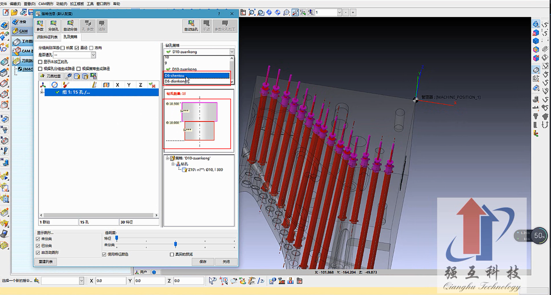Open the view number dropdown showing 1

coord(339,12)
